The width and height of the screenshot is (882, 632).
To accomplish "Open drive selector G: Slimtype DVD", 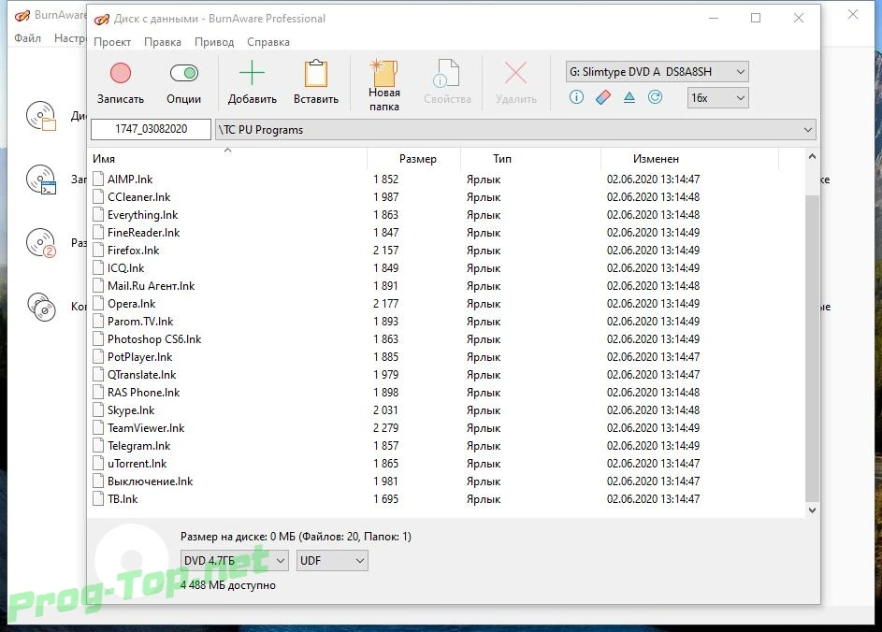I will click(x=657, y=71).
